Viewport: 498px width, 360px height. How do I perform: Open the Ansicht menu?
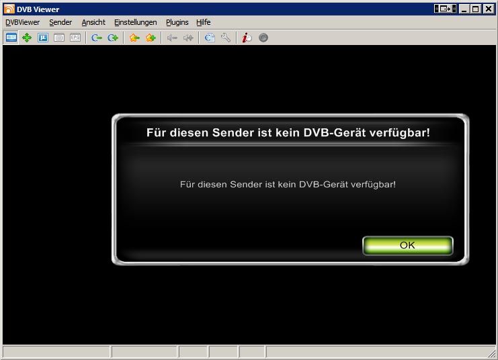click(x=93, y=22)
